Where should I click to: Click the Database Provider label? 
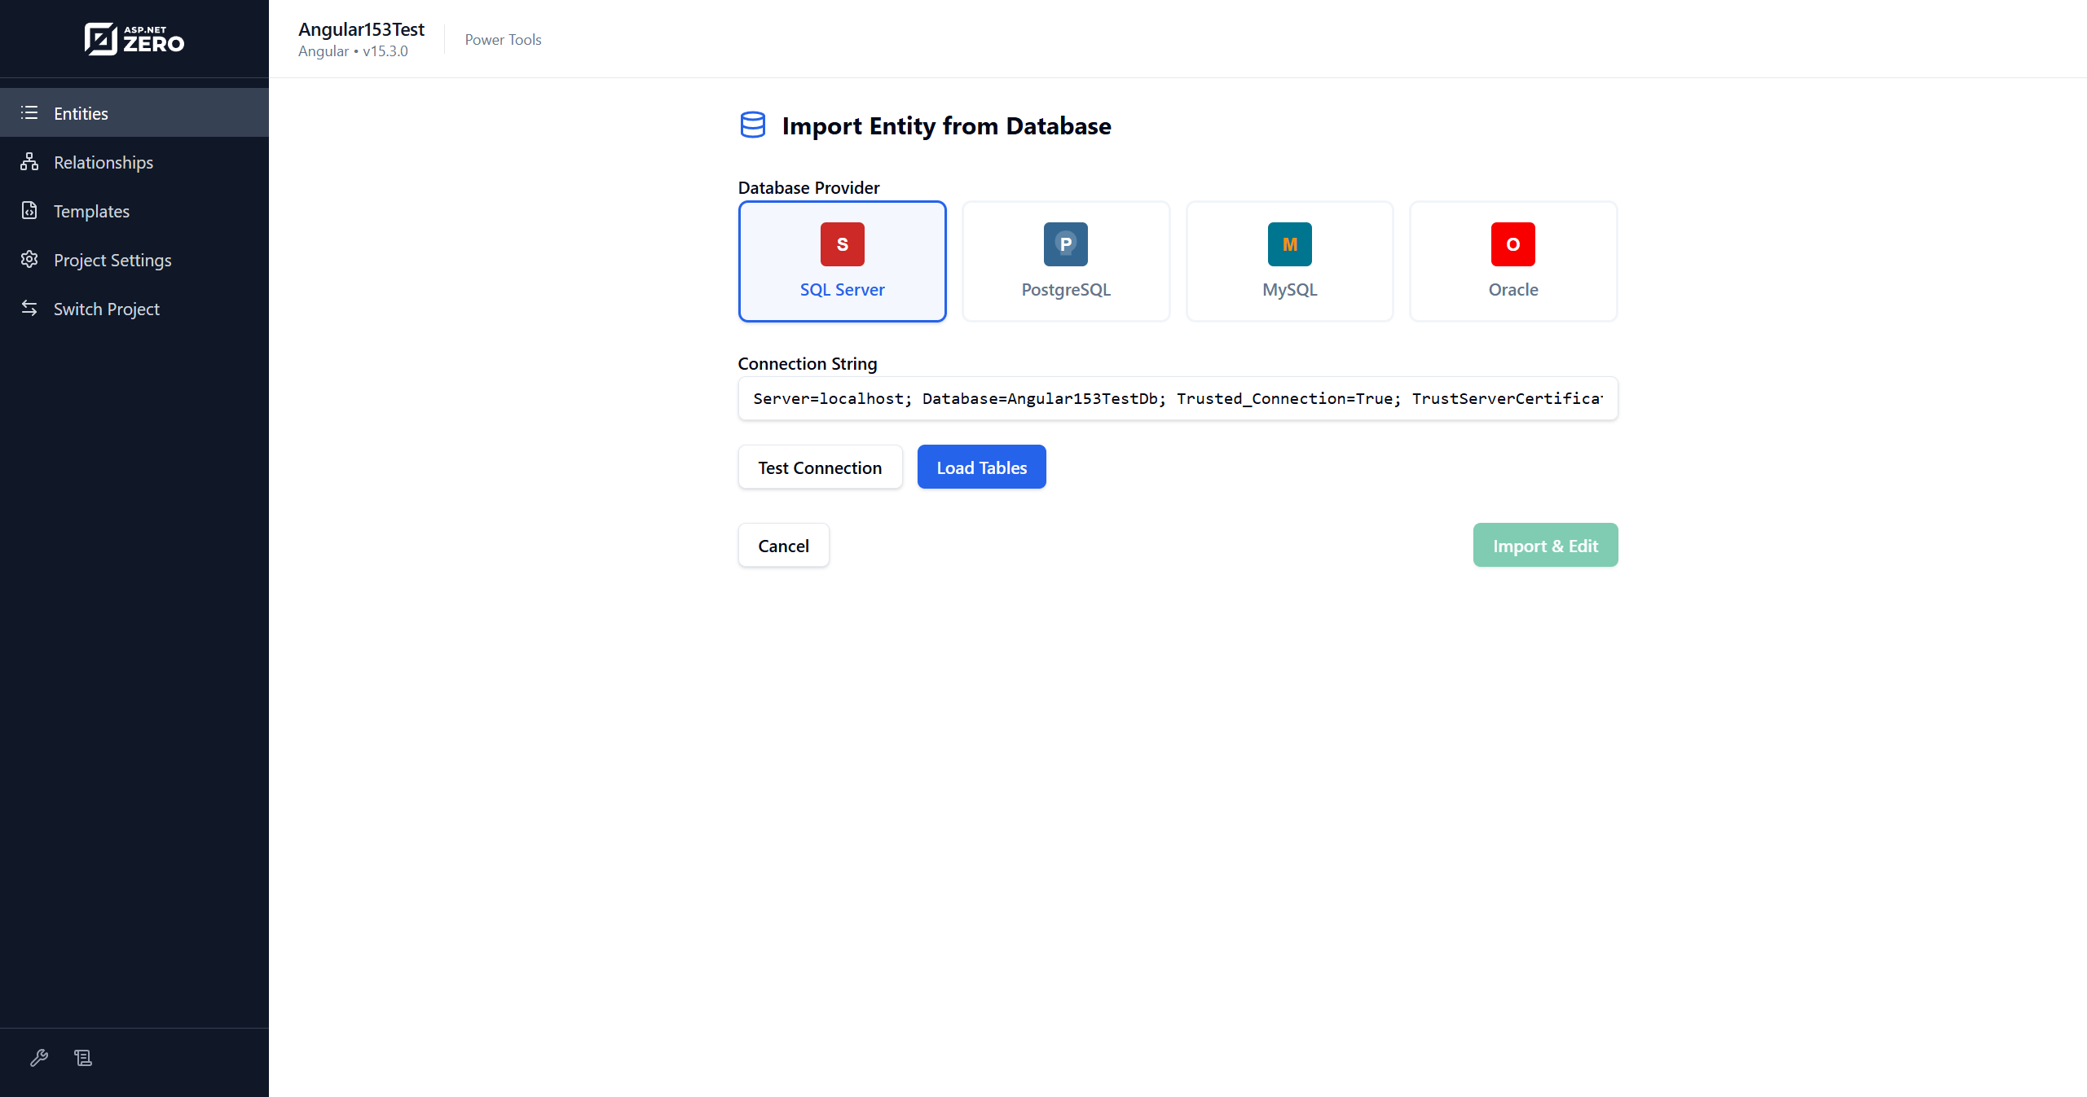pyautogui.click(x=809, y=187)
